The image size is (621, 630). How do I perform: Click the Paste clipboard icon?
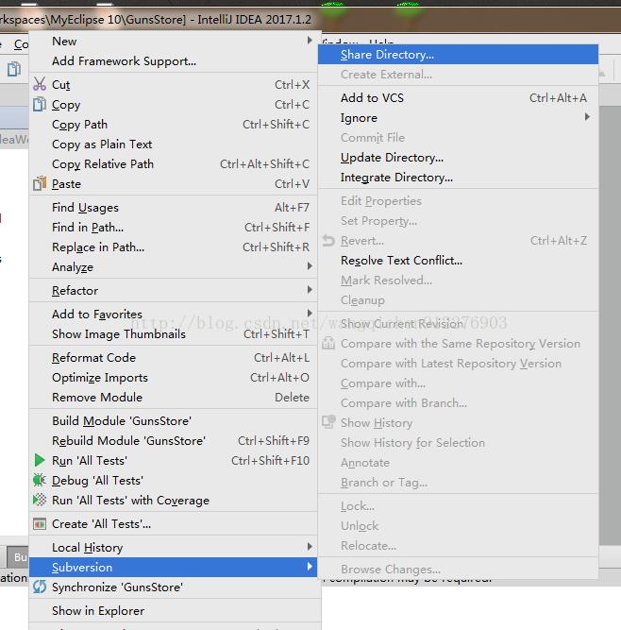coord(40,183)
